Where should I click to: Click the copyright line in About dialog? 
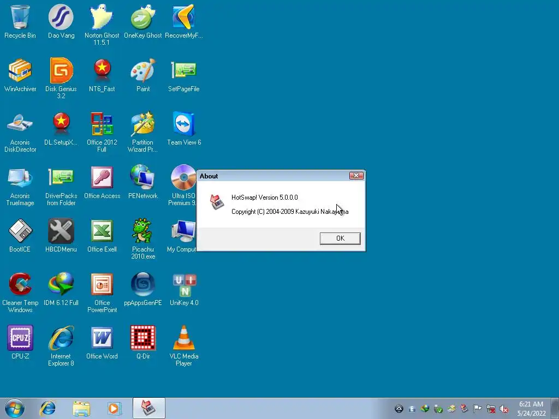(x=290, y=212)
